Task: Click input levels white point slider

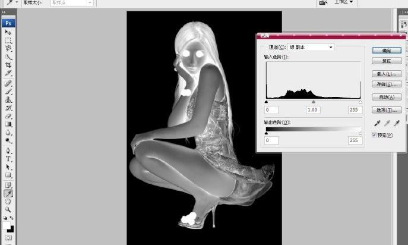Action: [360, 102]
